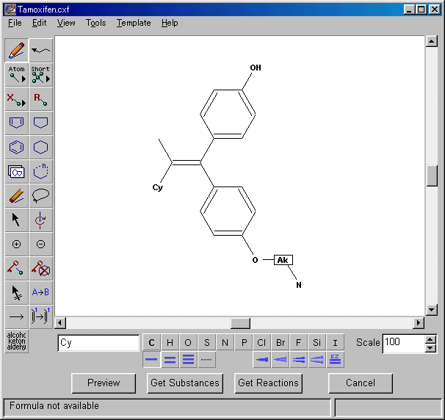Open the Edit menu
The height and width of the screenshot is (420, 445).
(x=39, y=23)
